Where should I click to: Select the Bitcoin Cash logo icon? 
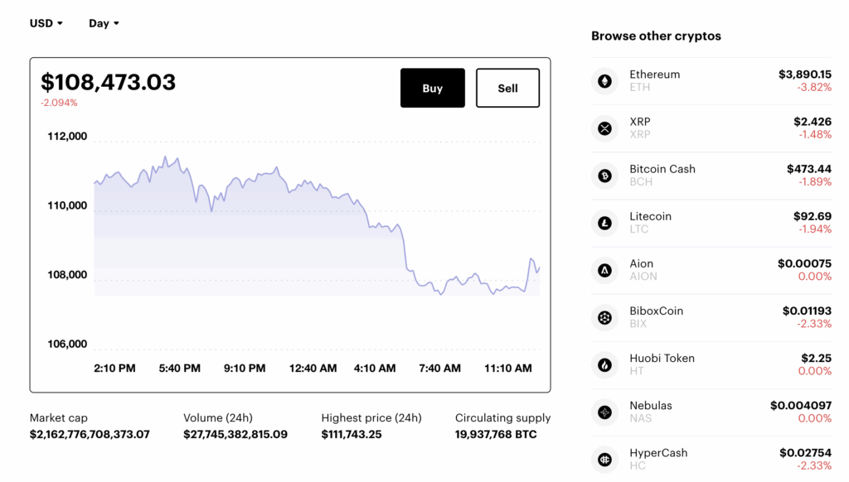coord(604,176)
